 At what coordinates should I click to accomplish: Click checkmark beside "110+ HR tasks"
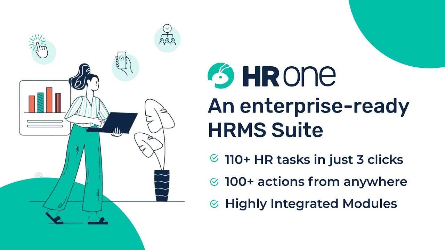pos(214,159)
